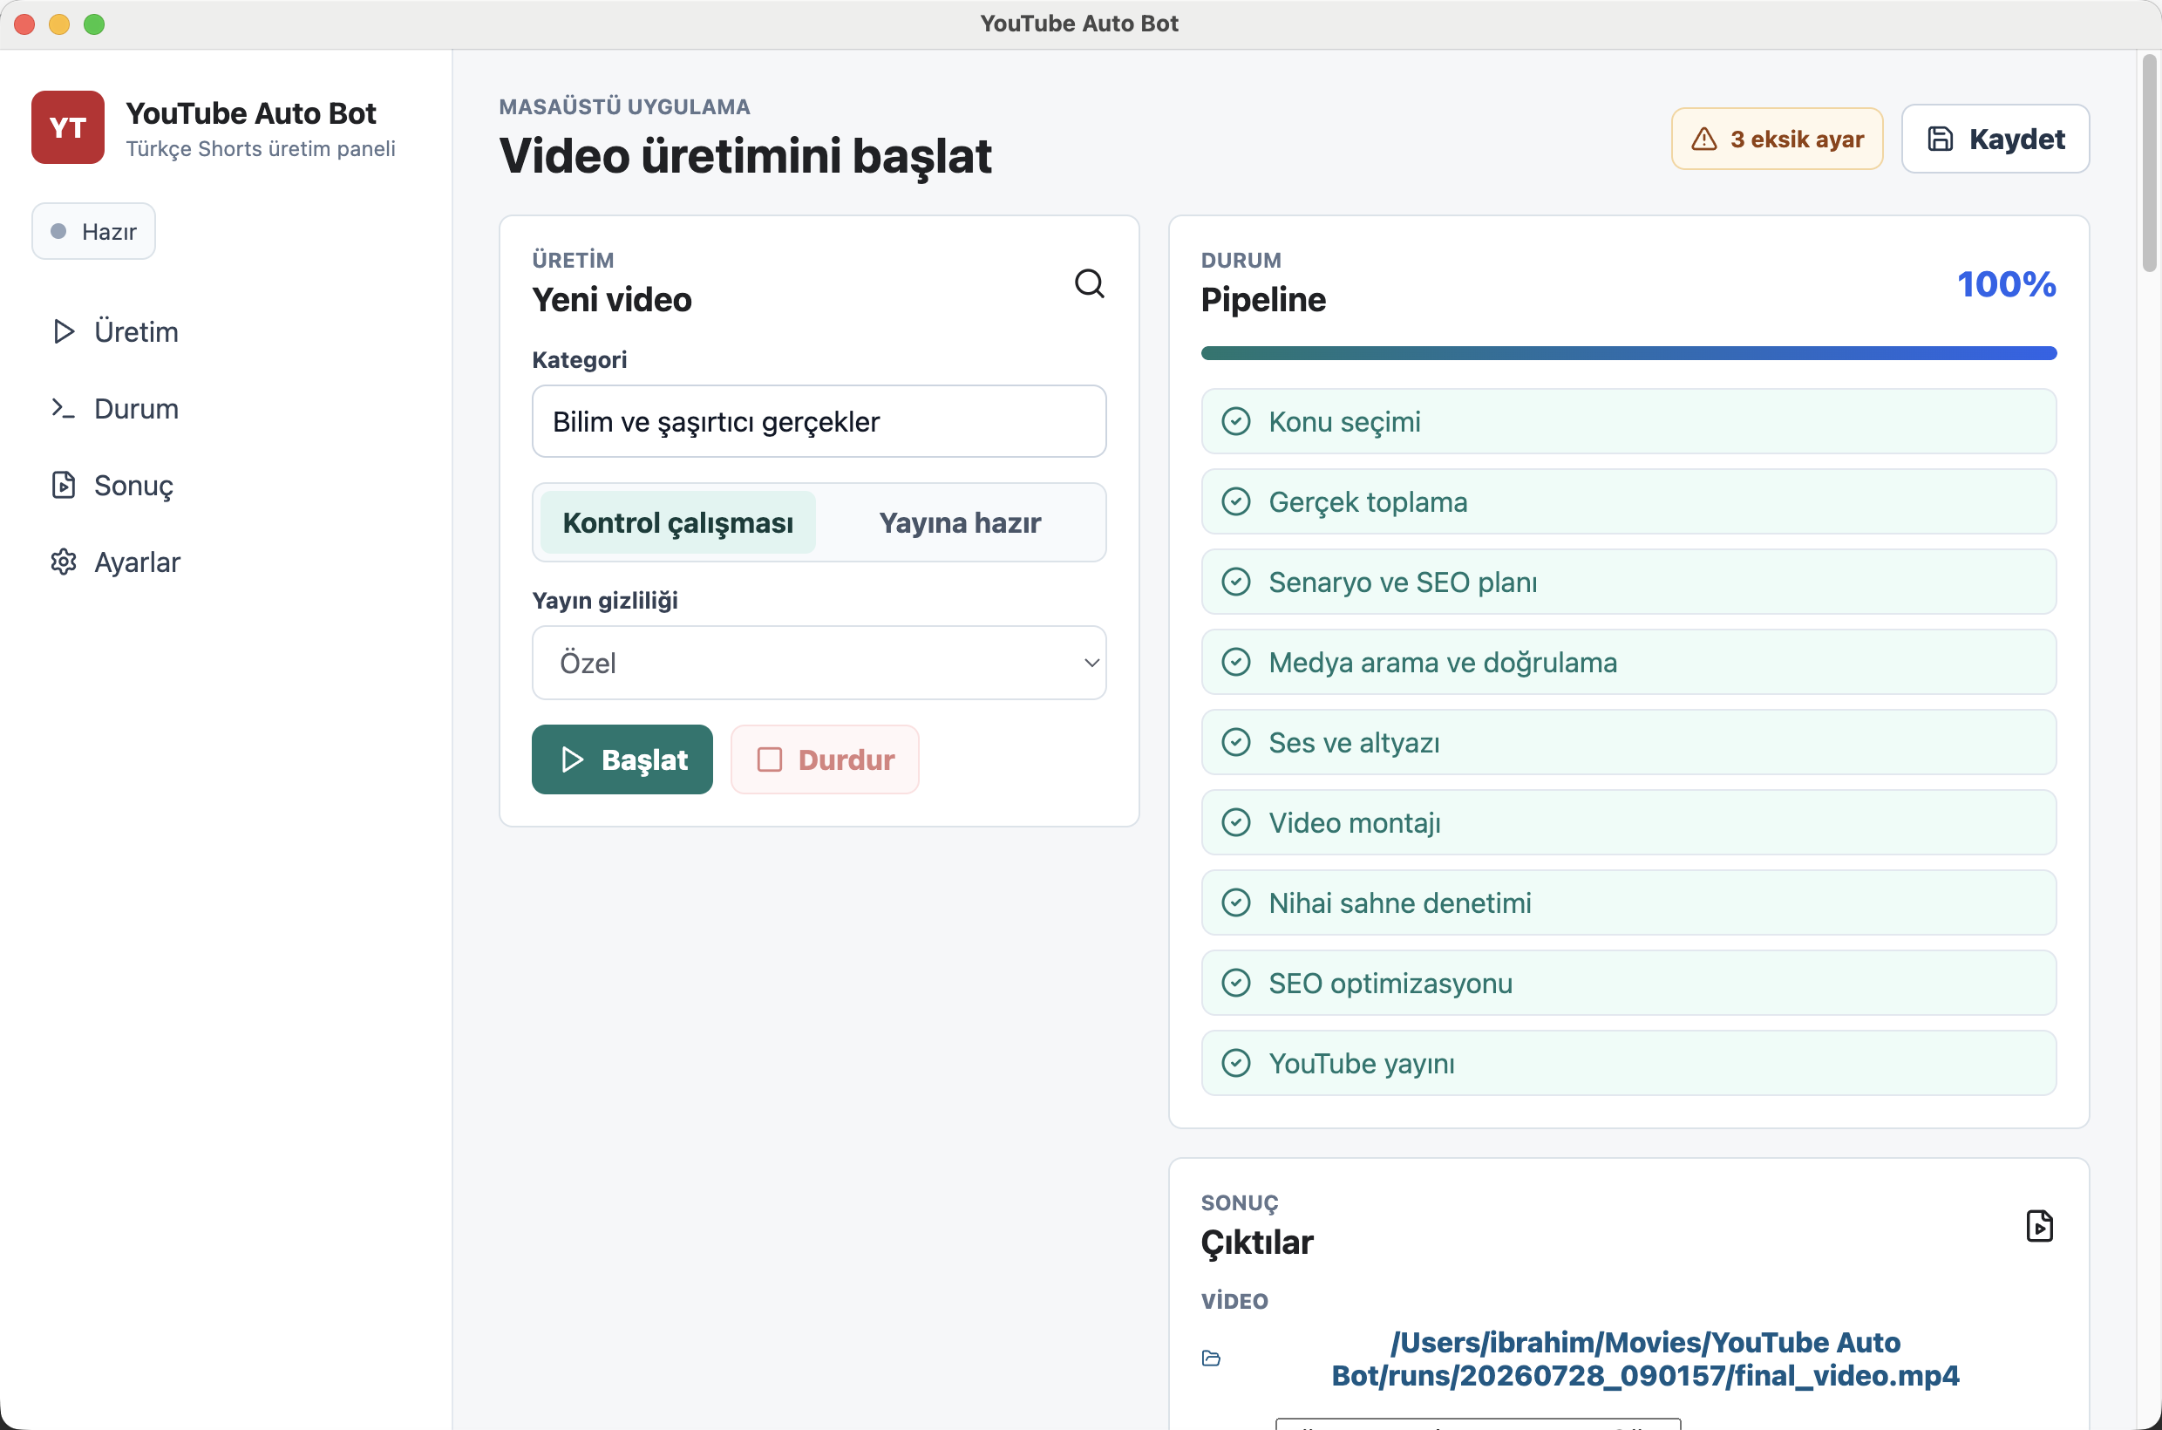Click the warning triangle icon beside 3 eksik ayar

[1703, 139]
